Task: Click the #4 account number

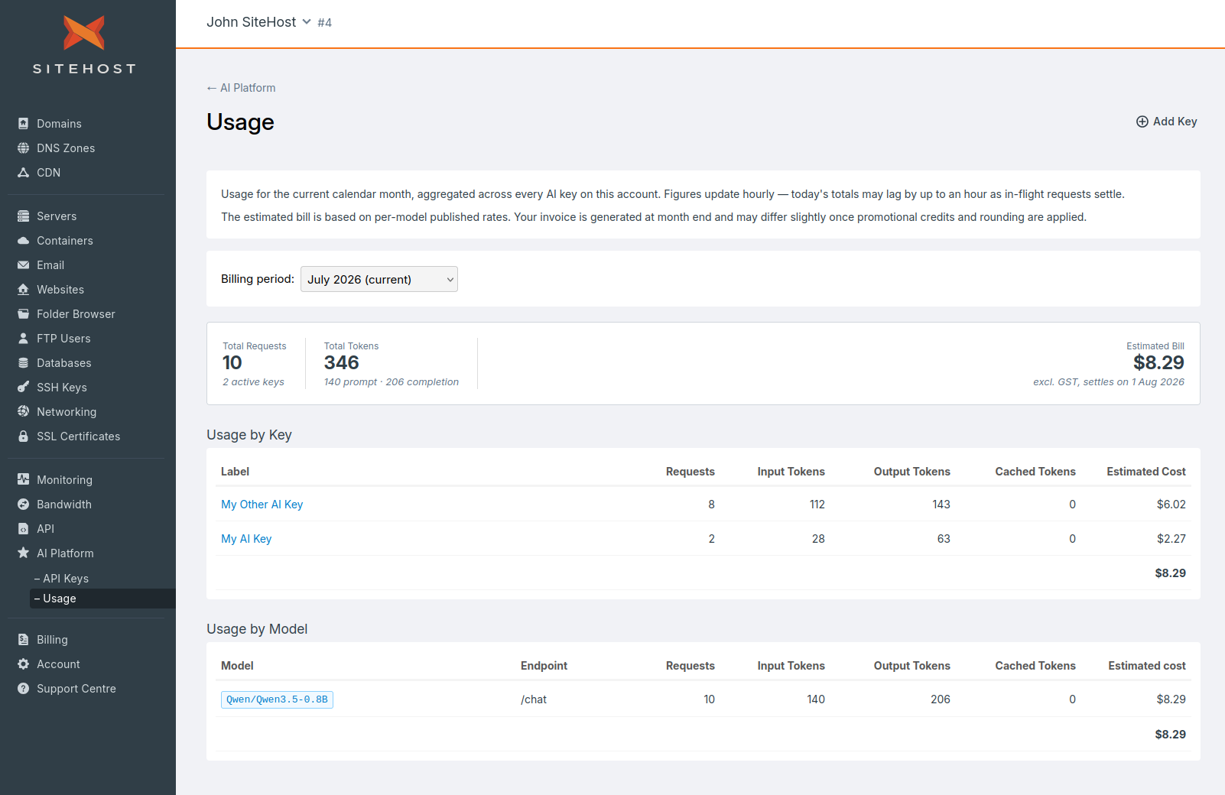Action: click(325, 23)
